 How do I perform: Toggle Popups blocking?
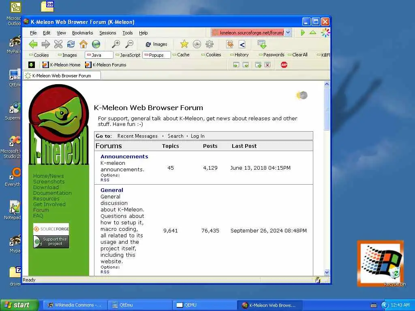coord(156,55)
